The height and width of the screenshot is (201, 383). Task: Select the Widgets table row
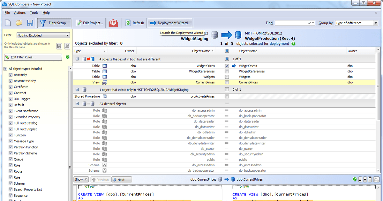click(160, 77)
